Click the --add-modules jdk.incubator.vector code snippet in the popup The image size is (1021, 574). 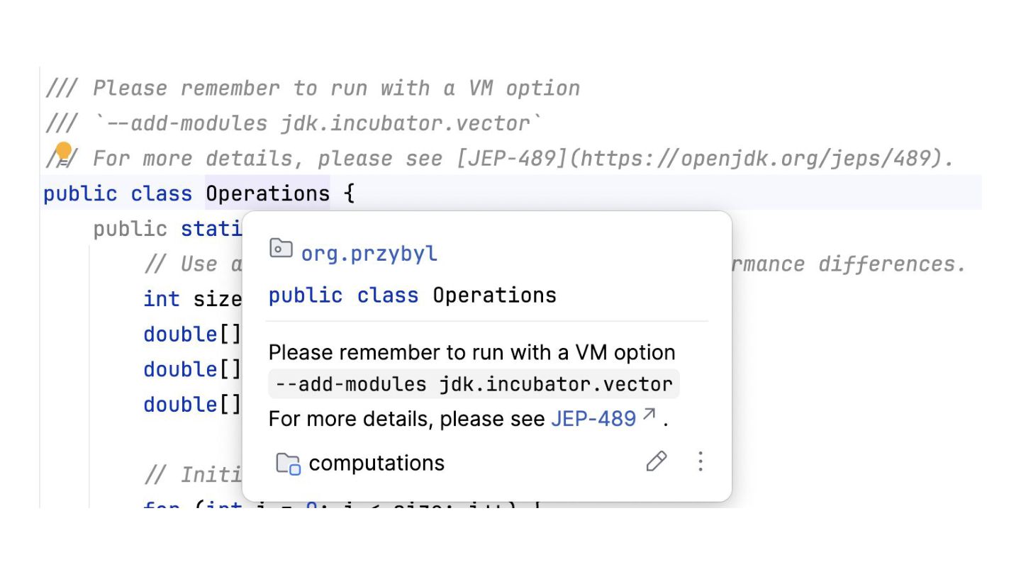(x=473, y=385)
